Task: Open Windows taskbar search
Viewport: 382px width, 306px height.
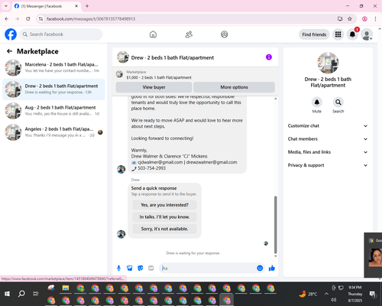Action: (x=21, y=294)
